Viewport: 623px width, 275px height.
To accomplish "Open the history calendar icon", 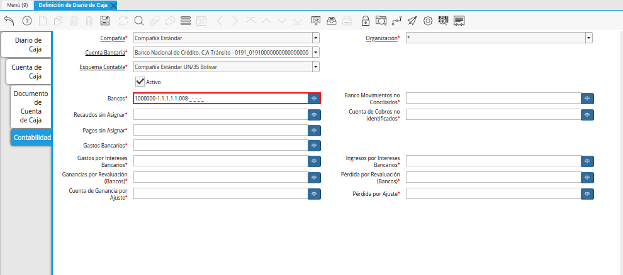I will [201, 21].
